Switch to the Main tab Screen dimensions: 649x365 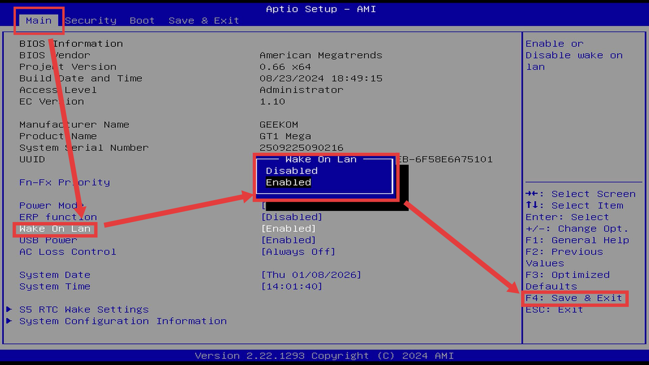coord(39,21)
